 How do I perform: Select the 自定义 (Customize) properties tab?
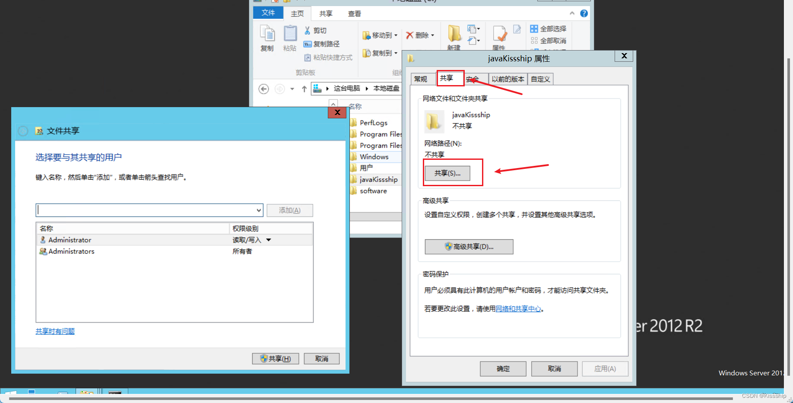click(x=540, y=79)
